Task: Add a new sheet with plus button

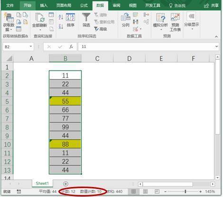Action: click(65, 184)
